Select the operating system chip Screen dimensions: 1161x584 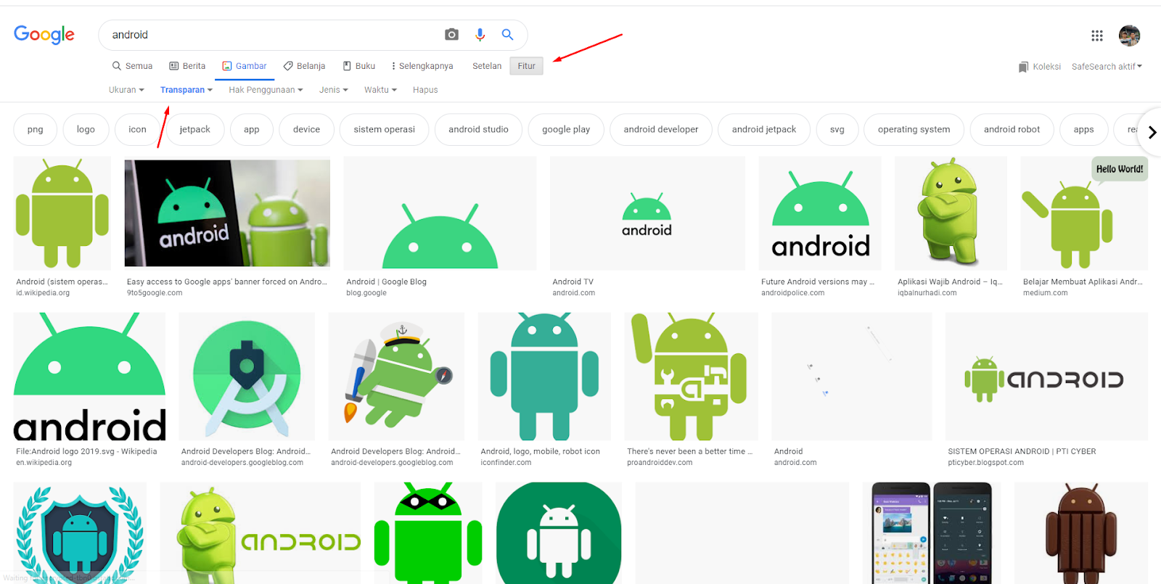click(x=914, y=130)
